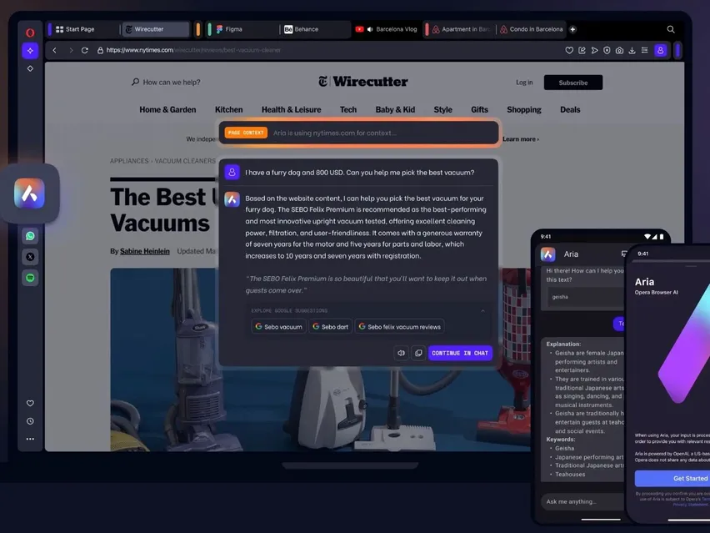
Task: Read response aloud with speaker icon
Action: (401, 353)
